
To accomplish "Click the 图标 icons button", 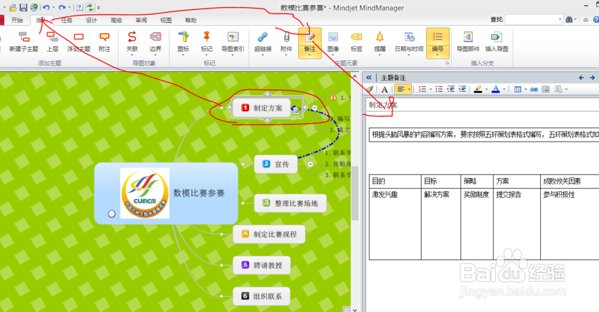I will pos(183,37).
